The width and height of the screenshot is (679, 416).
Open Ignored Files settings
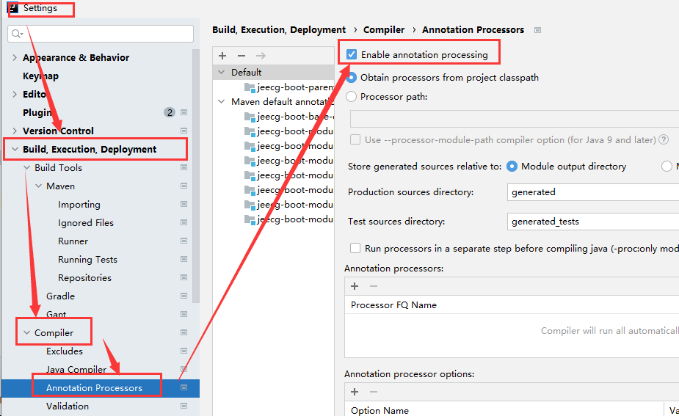[x=86, y=222]
